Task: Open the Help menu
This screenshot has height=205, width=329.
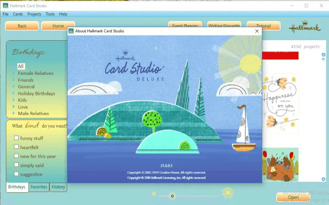Action: click(x=63, y=14)
